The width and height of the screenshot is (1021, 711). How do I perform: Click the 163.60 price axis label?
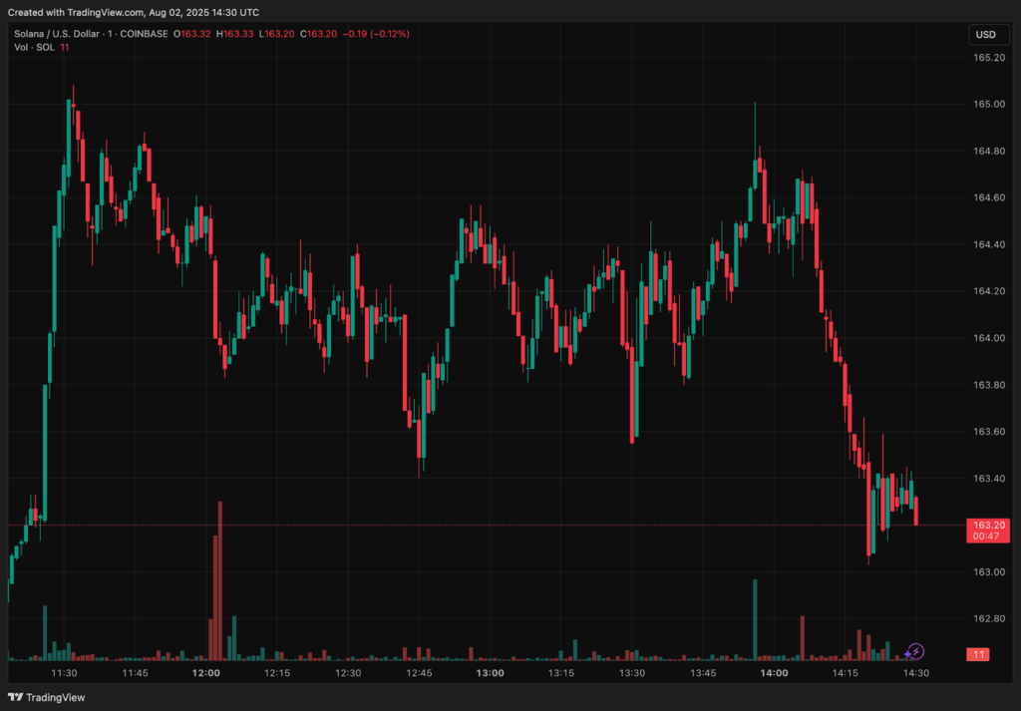click(988, 432)
